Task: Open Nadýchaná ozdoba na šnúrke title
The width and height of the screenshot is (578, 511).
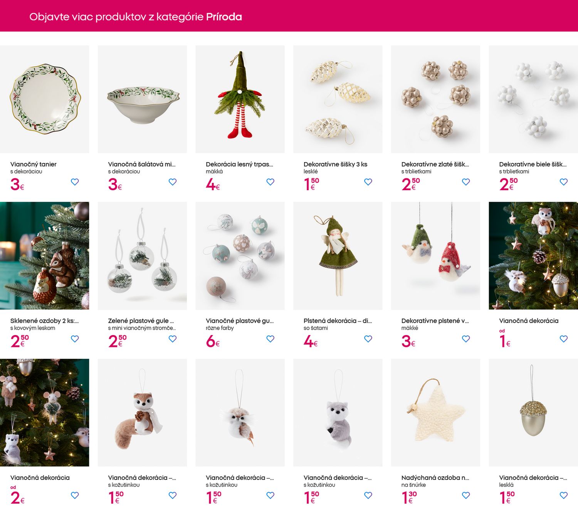Action: coord(435,477)
